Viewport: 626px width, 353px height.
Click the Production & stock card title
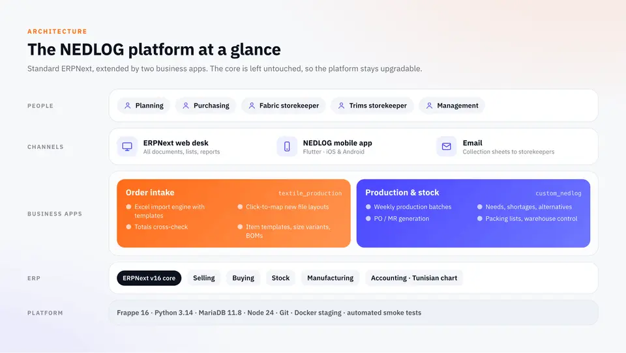coord(402,193)
